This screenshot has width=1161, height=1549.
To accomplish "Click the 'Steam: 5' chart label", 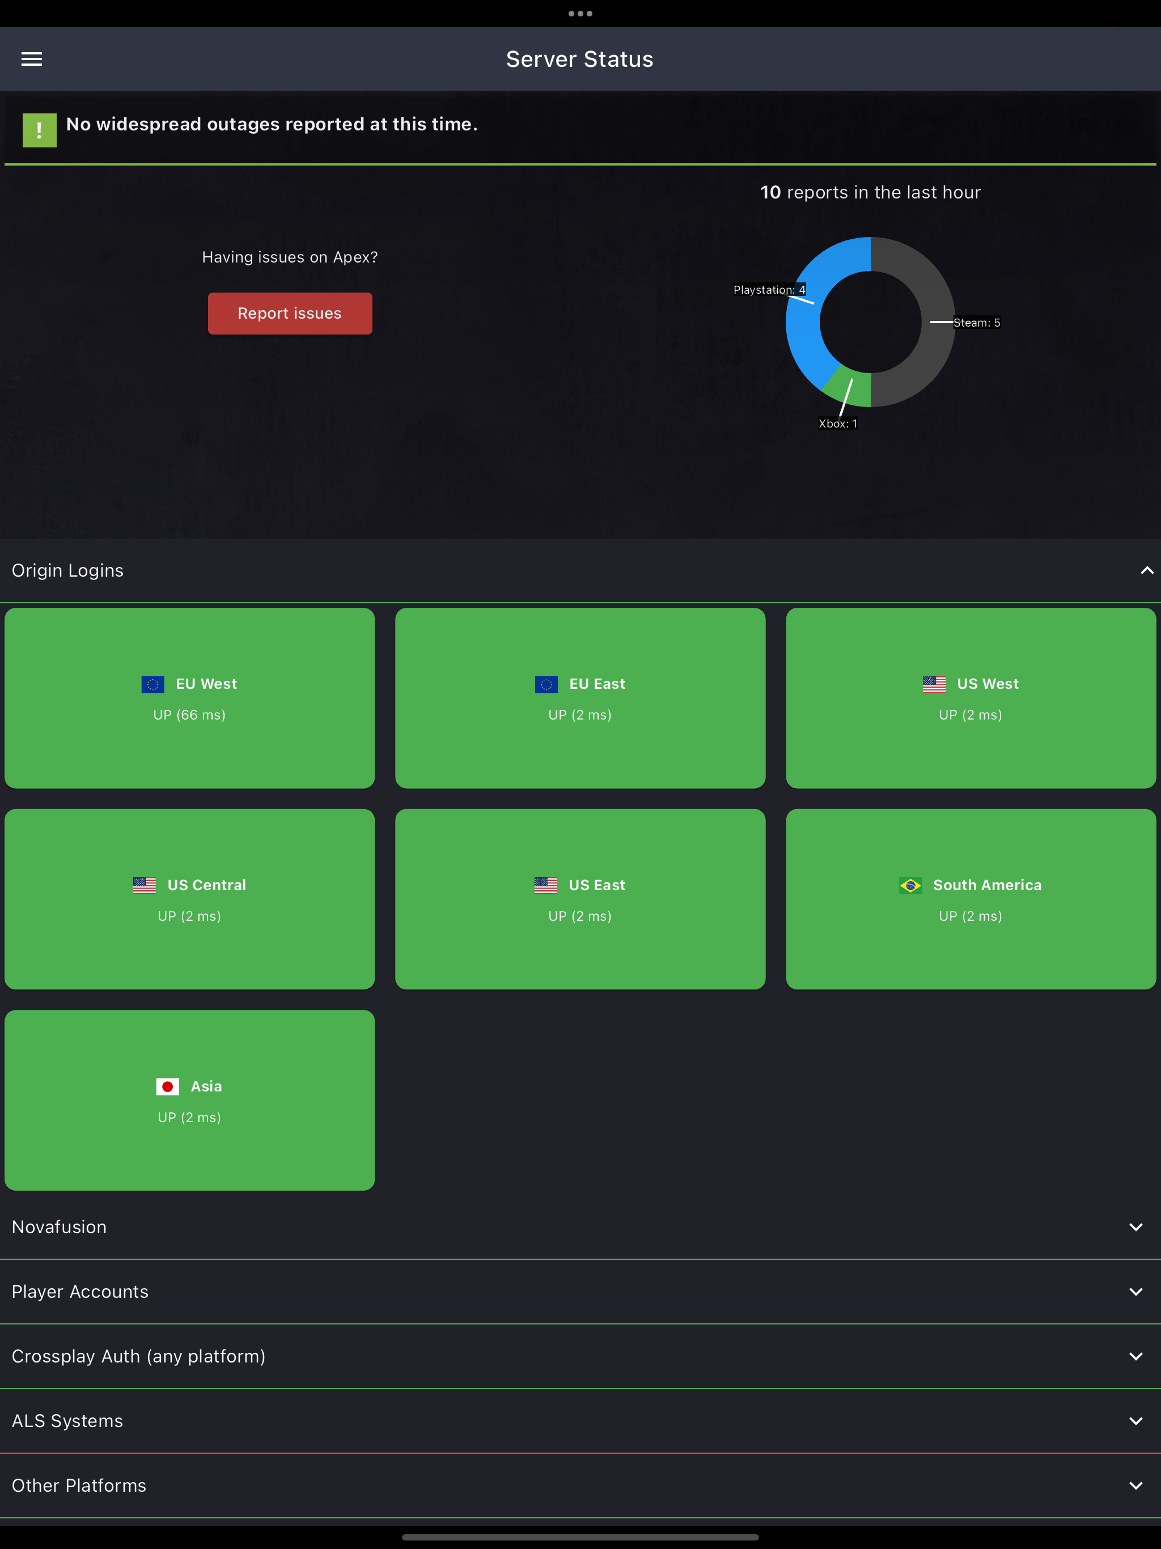I will (x=977, y=323).
